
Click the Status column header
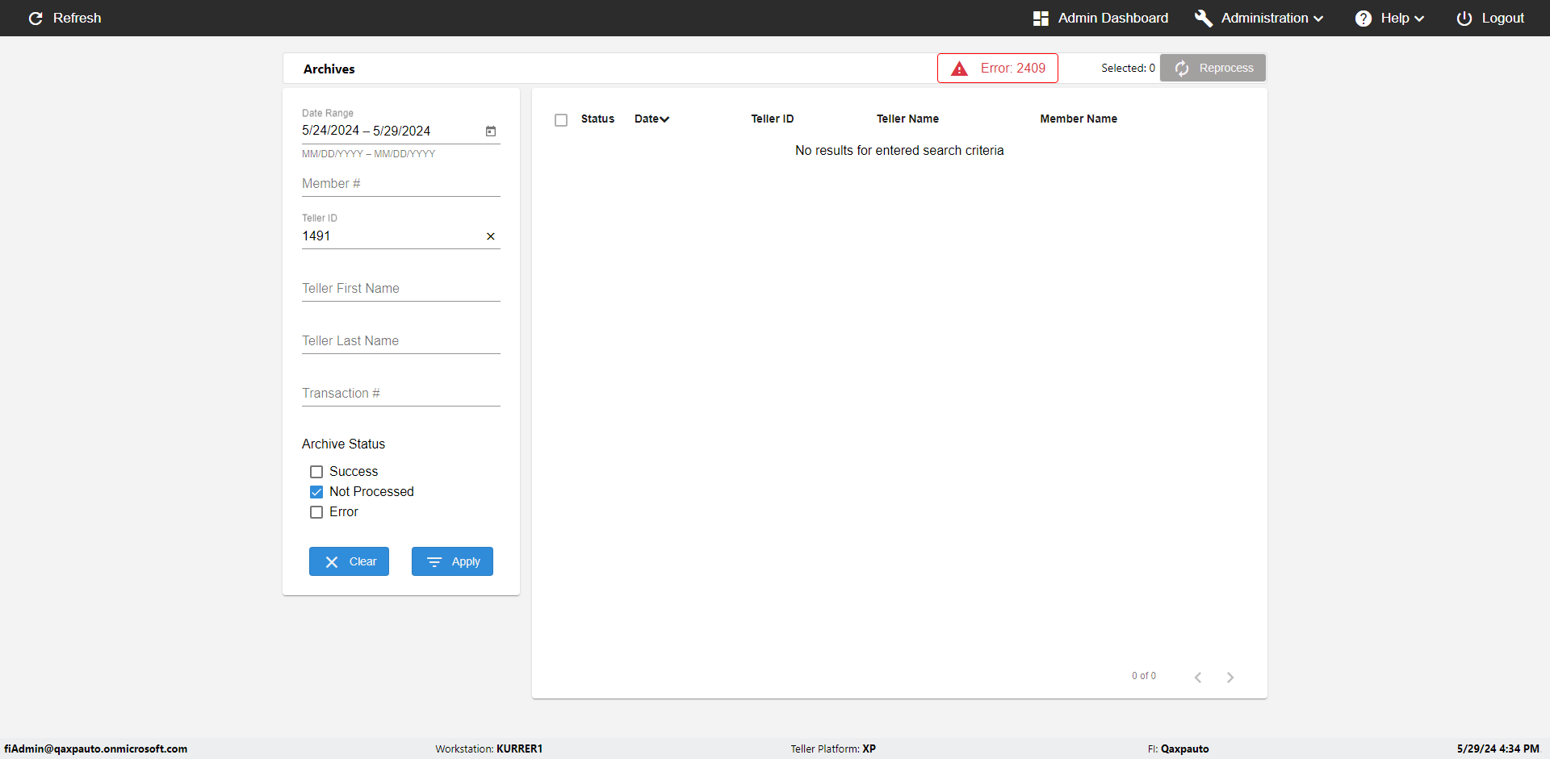[597, 119]
